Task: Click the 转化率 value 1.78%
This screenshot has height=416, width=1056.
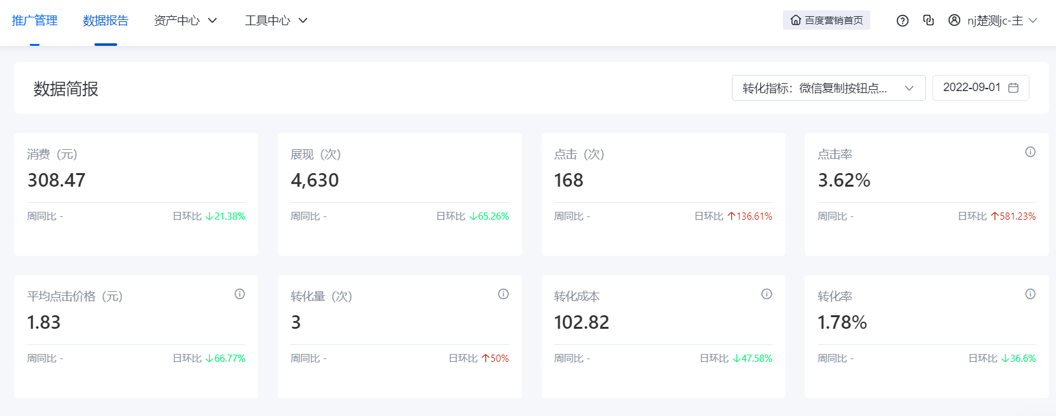Action: [842, 322]
